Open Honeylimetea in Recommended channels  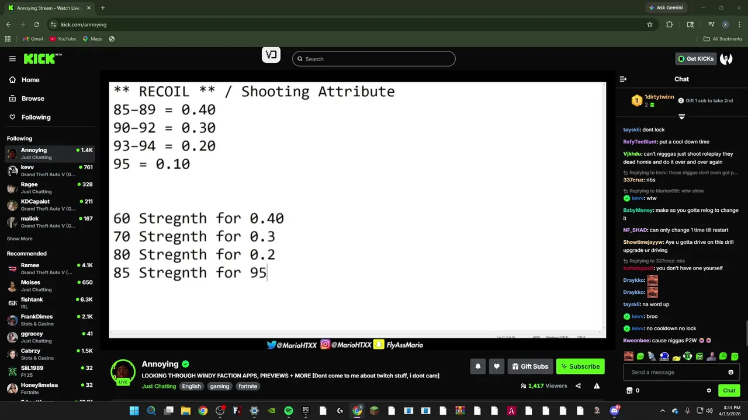tap(50, 388)
